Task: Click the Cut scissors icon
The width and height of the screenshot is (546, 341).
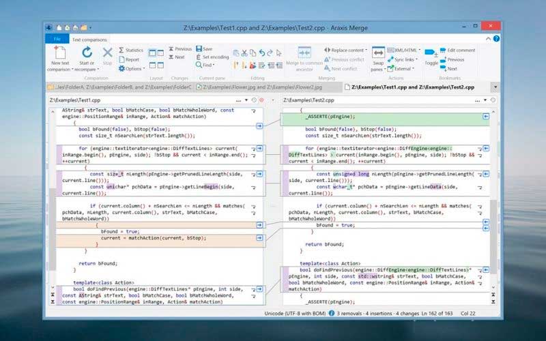Action: (244, 53)
